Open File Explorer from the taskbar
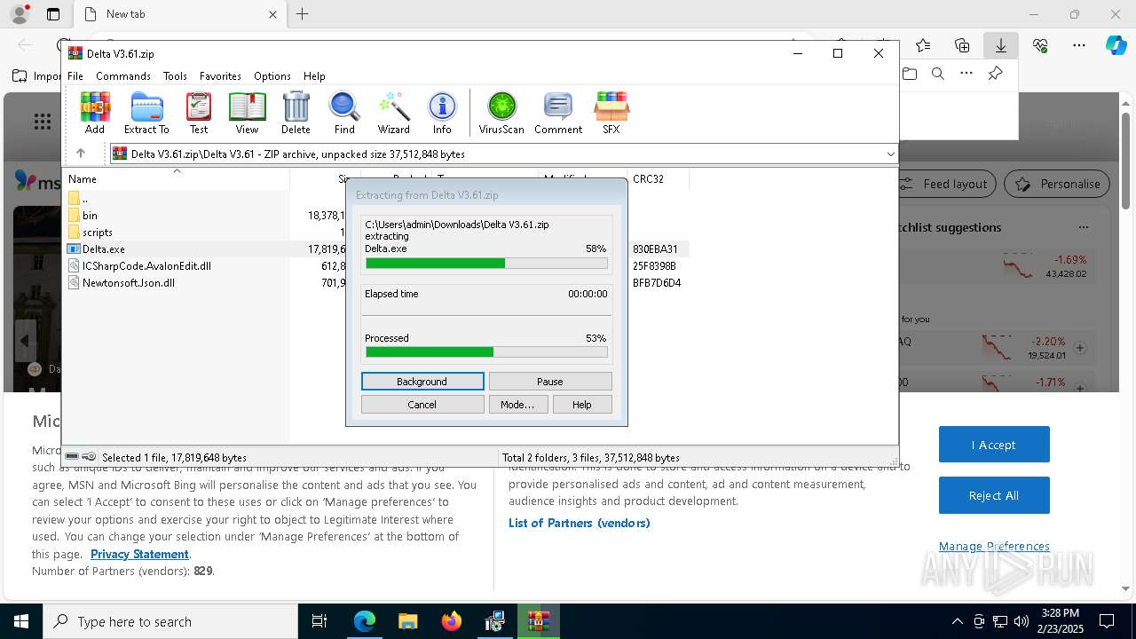This screenshot has height=639, width=1136. [x=408, y=621]
